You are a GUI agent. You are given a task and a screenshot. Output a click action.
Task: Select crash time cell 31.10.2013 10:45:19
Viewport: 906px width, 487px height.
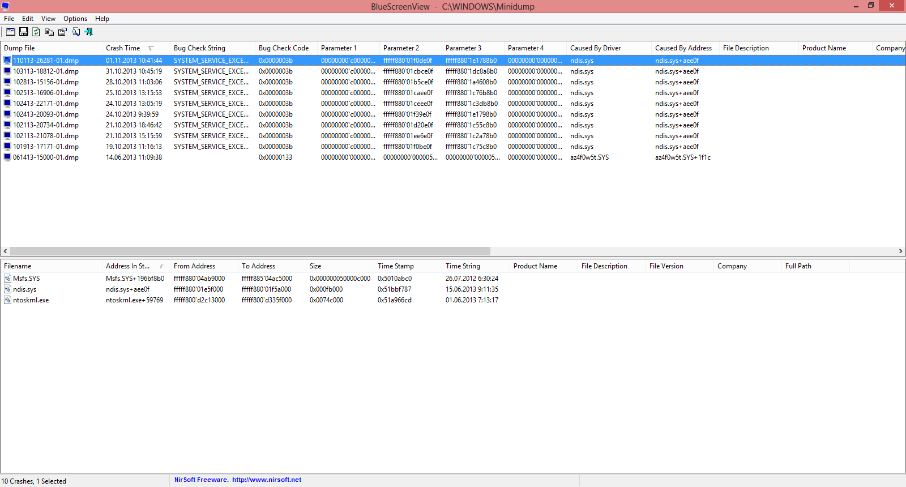[x=134, y=71]
